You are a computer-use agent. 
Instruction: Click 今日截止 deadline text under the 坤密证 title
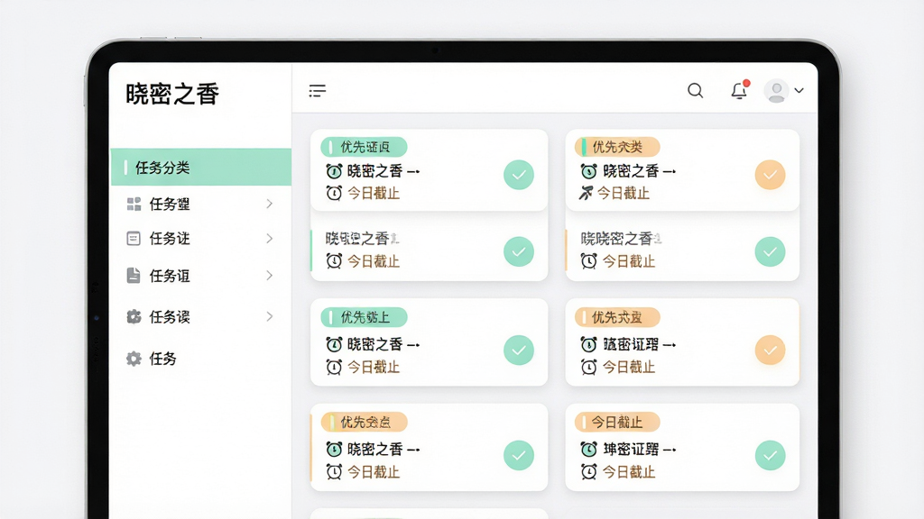tap(629, 472)
